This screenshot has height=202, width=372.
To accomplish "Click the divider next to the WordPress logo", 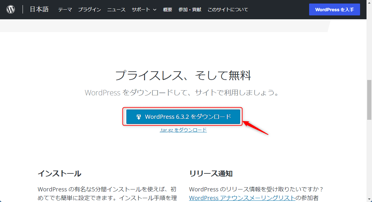I will [23, 9].
